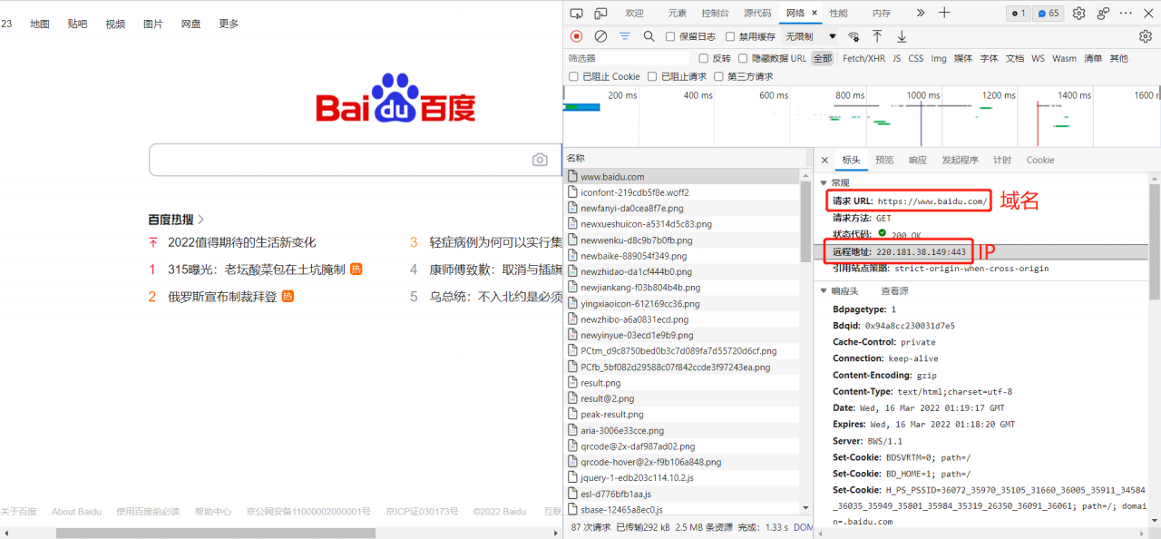Image resolution: width=1161 pixels, height=539 pixels.
Task: Export HAR file with the download arrow
Action: coord(901,36)
